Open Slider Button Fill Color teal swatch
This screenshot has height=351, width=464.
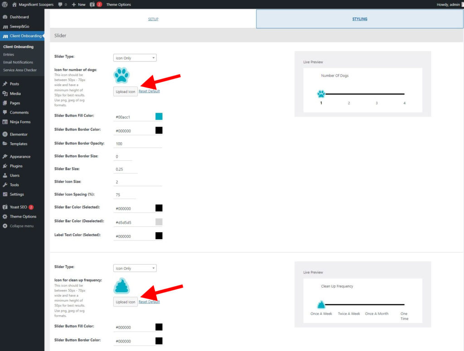(x=159, y=116)
